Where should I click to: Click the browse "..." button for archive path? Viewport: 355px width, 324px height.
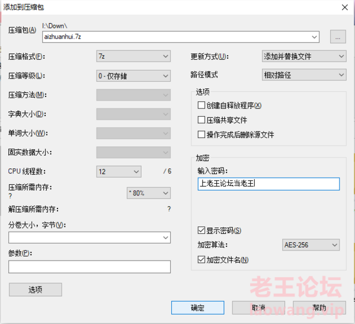(x=338, y=37)
